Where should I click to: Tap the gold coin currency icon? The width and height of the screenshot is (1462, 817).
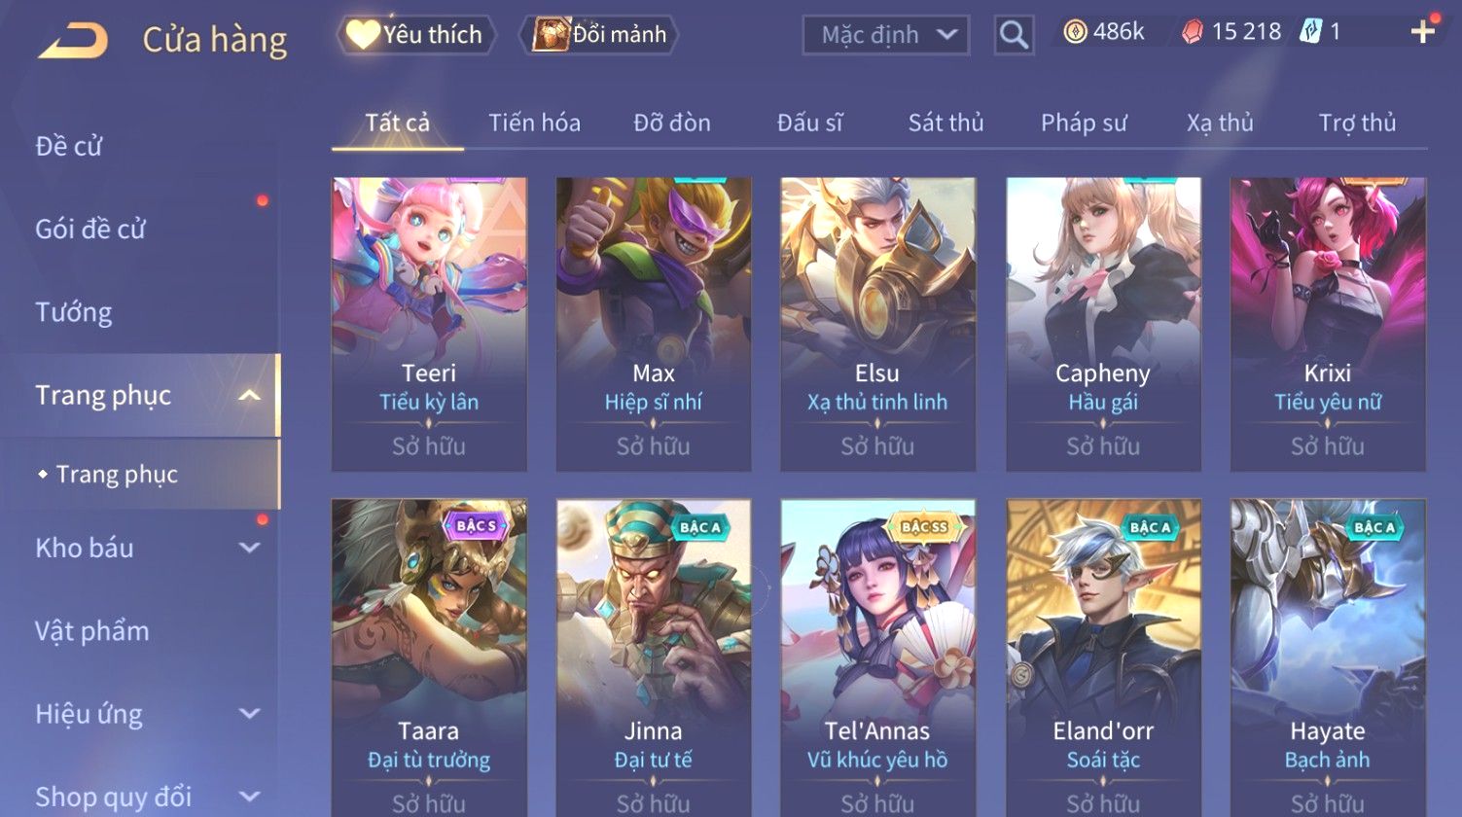click(x=1075, y=33)
